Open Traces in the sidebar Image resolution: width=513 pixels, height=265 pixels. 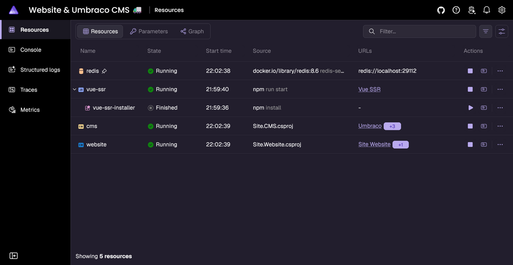point(35,90)
